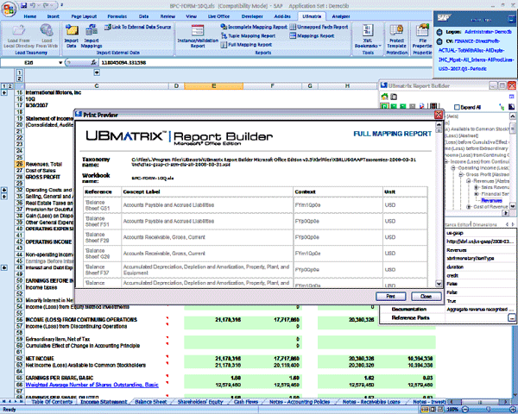Click the Incomplete Mapping Report item
518x414 pixels.
click(258, 27)
